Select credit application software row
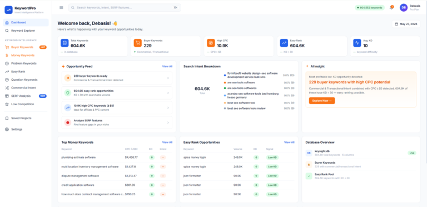The width and height of the screenshot is (427, 207). [117, 185]
